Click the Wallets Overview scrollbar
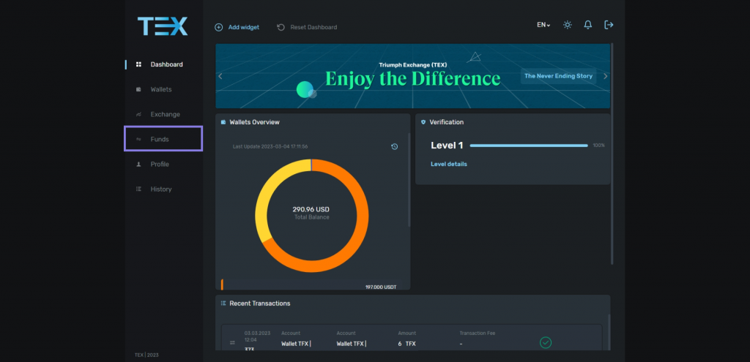 (x=409, y=180)
